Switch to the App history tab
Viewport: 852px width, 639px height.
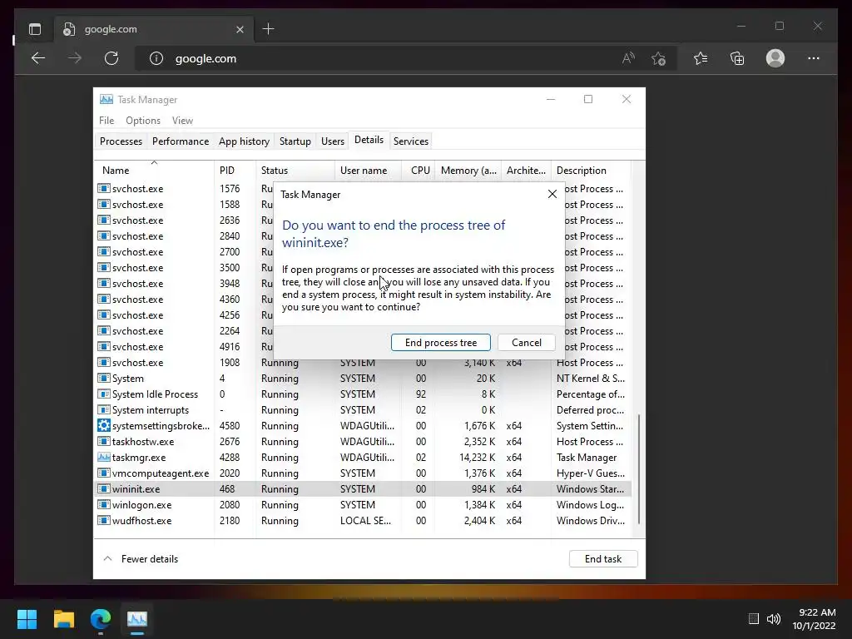[244, 141]
